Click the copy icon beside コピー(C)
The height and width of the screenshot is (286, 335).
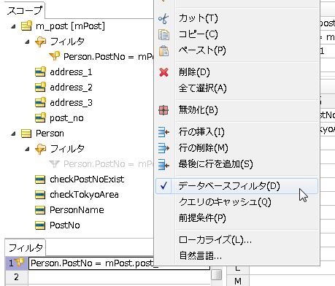click(x=163, y=34)
